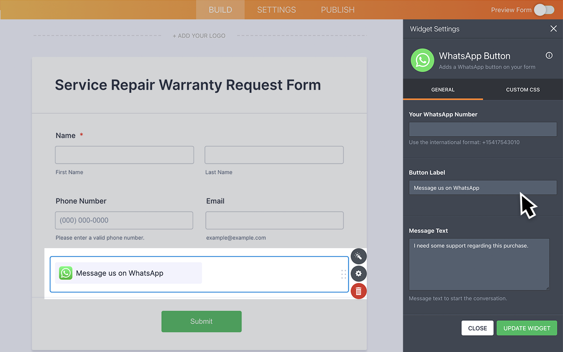The image size is (563, 352).
Task: Delete widget using red trash icon
Action: click(x=358, y=291)
